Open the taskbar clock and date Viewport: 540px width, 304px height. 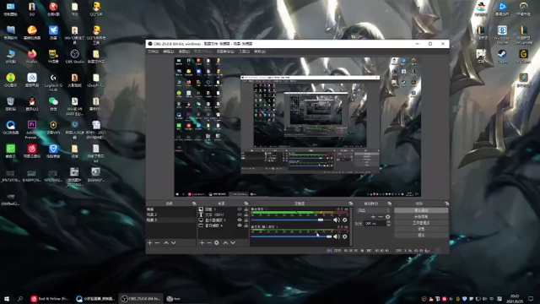pyautogui.click(x=515, y=298)
